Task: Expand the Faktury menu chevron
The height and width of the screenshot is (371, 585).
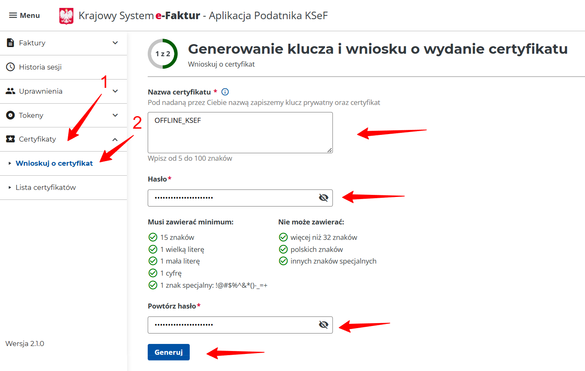Action: point(115,43)
